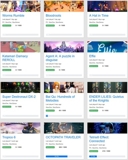Click 'Last played 1 day ago' on Bloodroots
The width and height of the screenshot is (128, 160).
(x=53, y=19)
